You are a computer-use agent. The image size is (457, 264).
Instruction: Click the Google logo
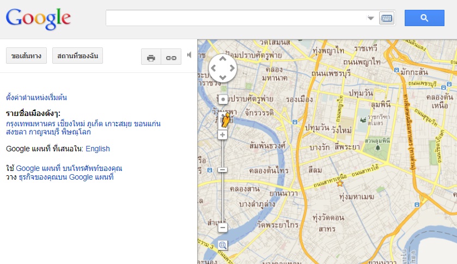tap(38, 19)
